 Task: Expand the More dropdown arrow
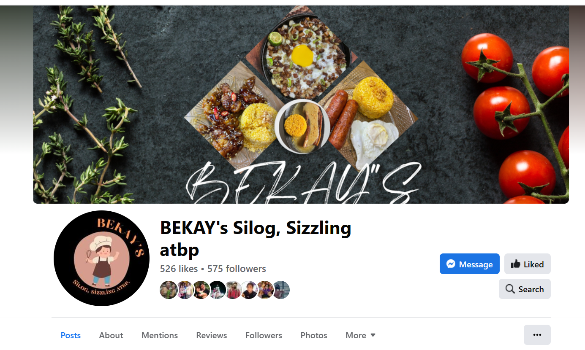373,335
